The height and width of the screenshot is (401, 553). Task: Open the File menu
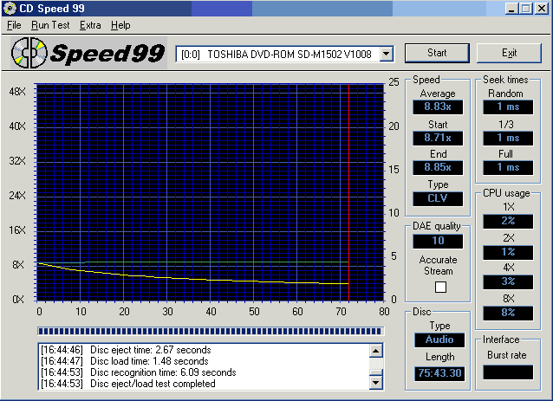pyautogui.click(x=14, y=25)
